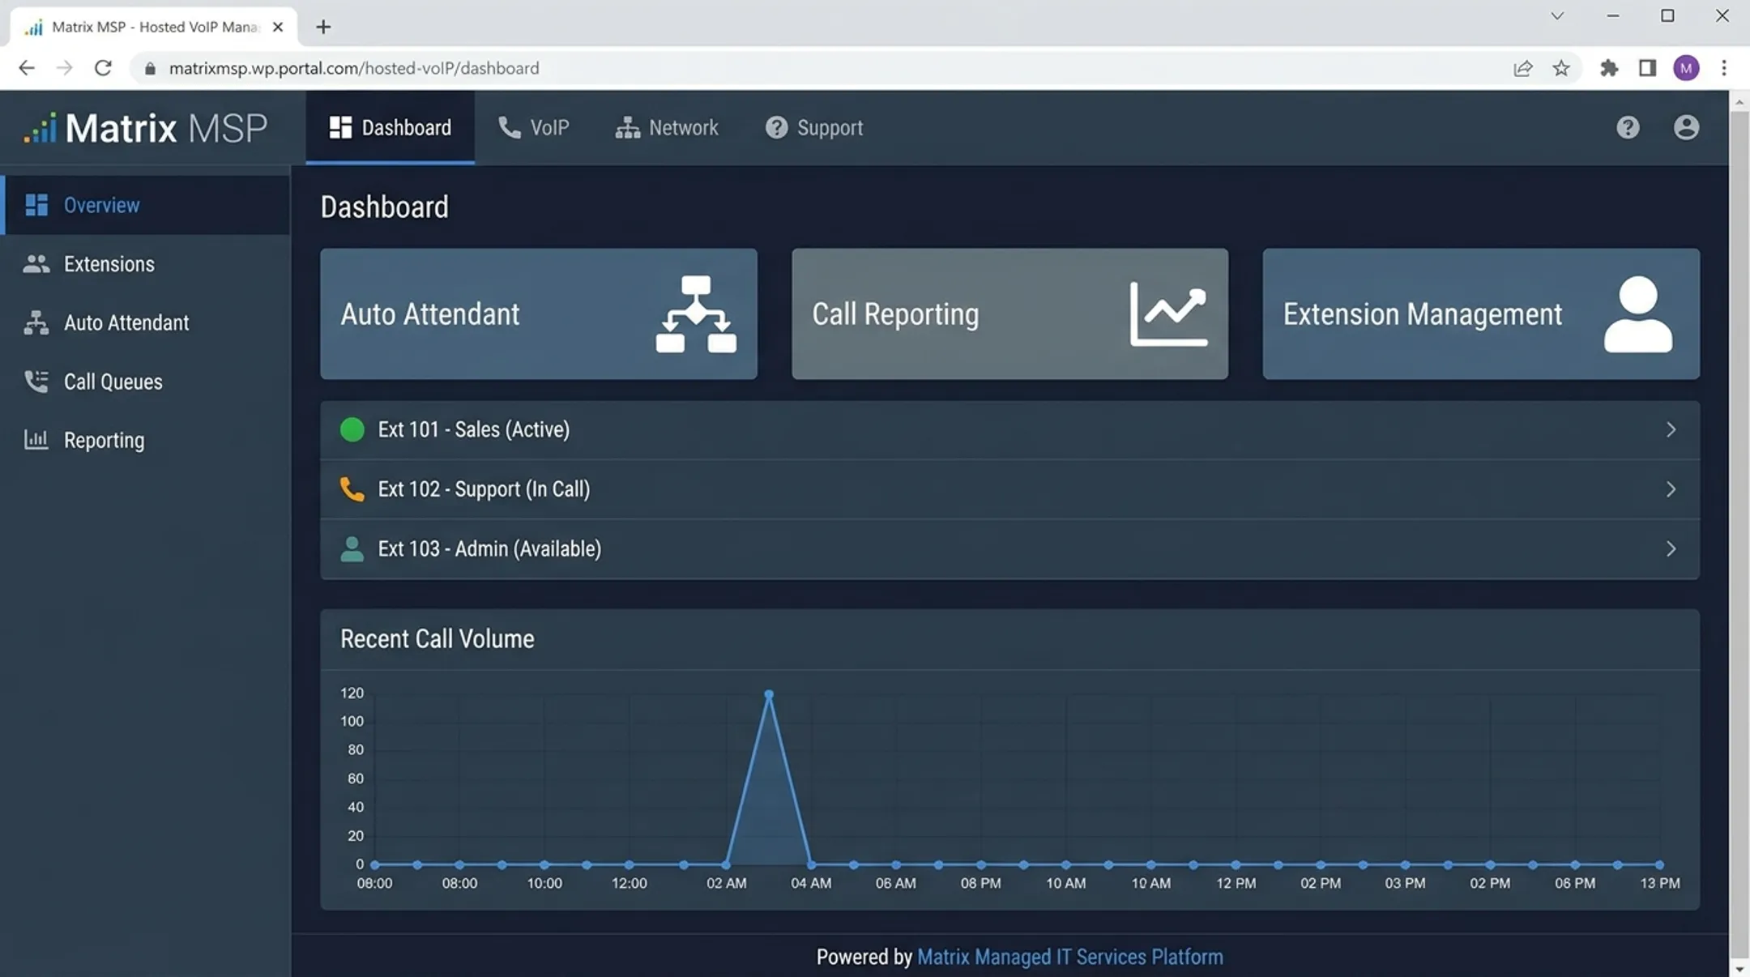Image resolution: width=1750 pixels, height=977 pixels.
Task: Expand the Ext 103 - Admin row chevron
Action: click(1671, 549)
